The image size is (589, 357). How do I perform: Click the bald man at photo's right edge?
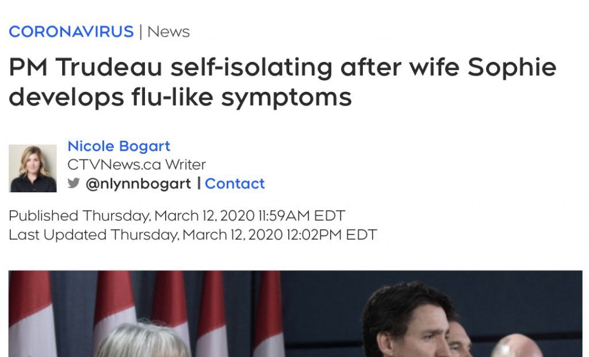(x=518, y=346)
